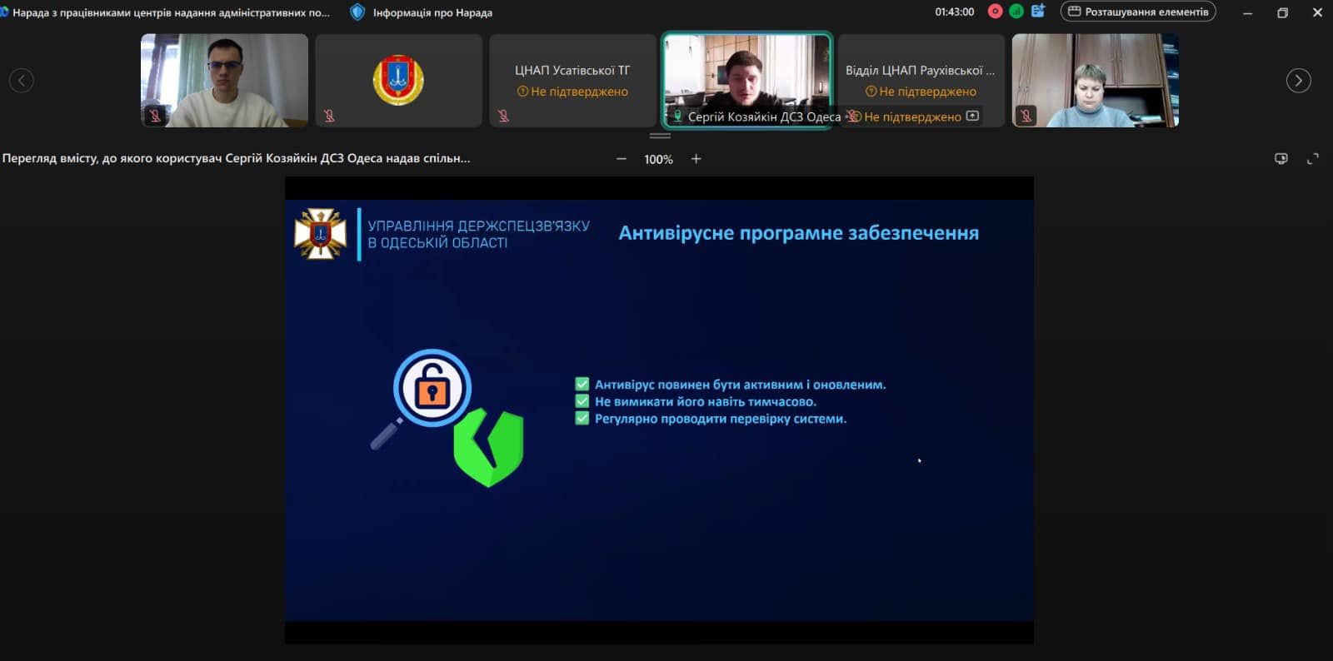The height and width of the screenshot is (661, 1333).
Task: Click slide heading Антивірусне програмне забезпечення
Action: (x=798, y=233)
